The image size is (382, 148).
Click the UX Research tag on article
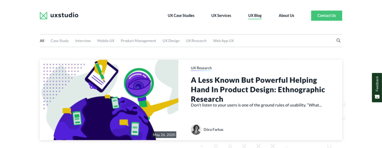(x=201, y=68)
